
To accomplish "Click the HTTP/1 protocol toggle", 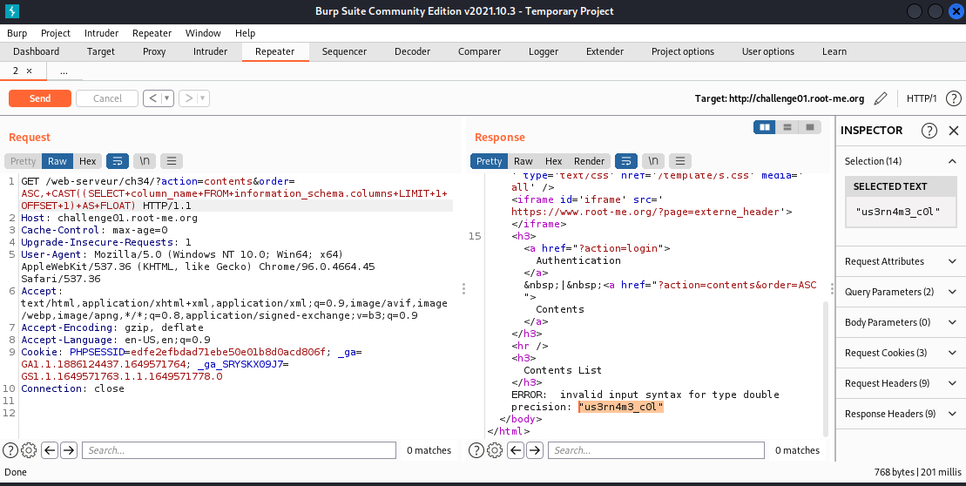I will (x=921, y=98).
